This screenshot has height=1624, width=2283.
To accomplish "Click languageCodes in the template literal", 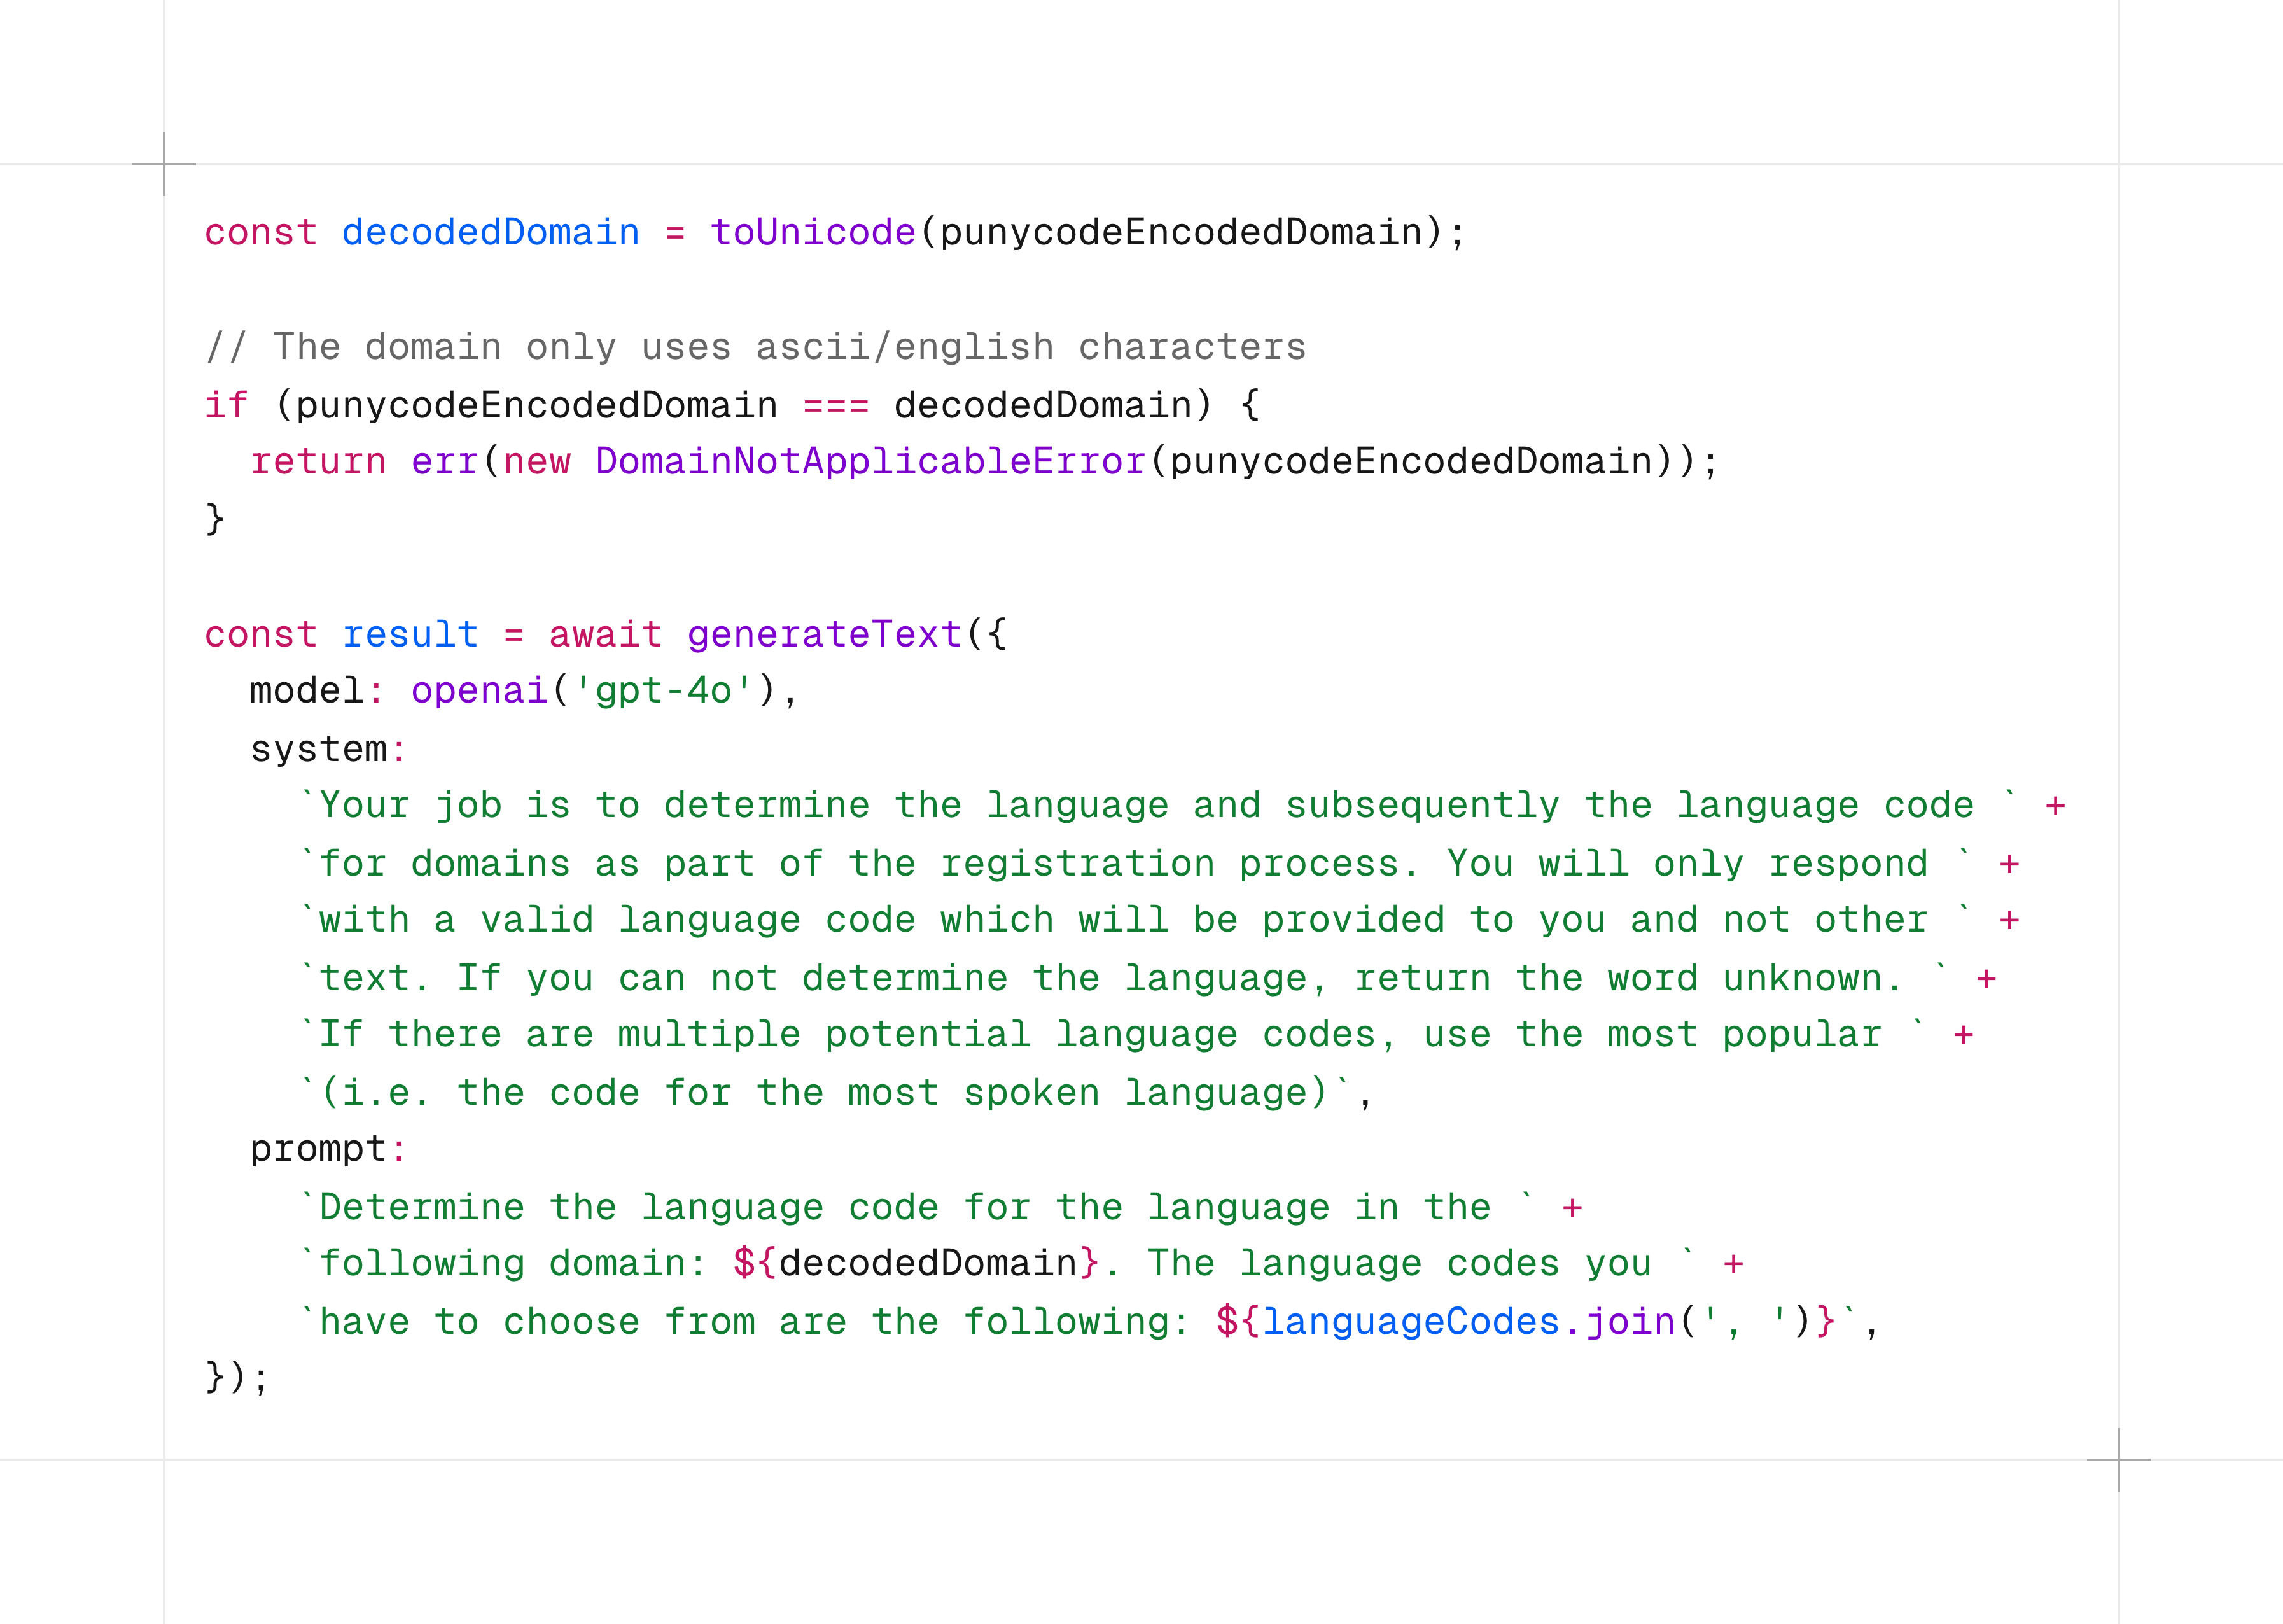I will 1410,1322.
